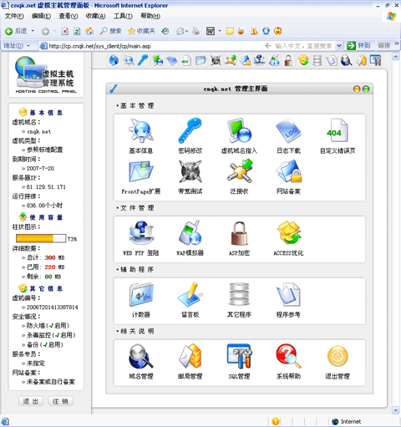The width and height of the screenshot is (401, 427).
Task: Click expiry date 2007-7-20 text
Action: 40,169
